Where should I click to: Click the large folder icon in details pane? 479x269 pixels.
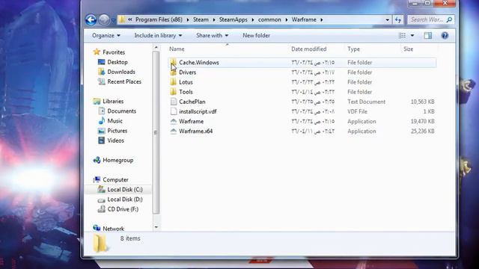click(100, 244)
